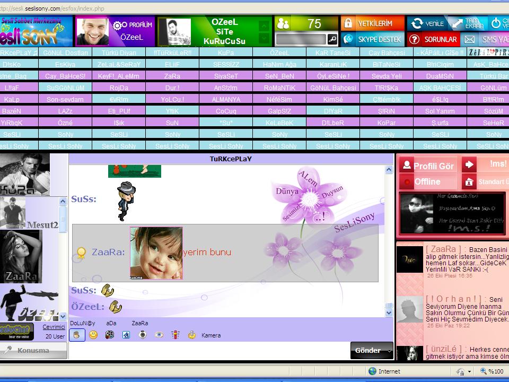Switch to the ALMANYA room tab
509x382 pixels.
click(x=226, y=99)
